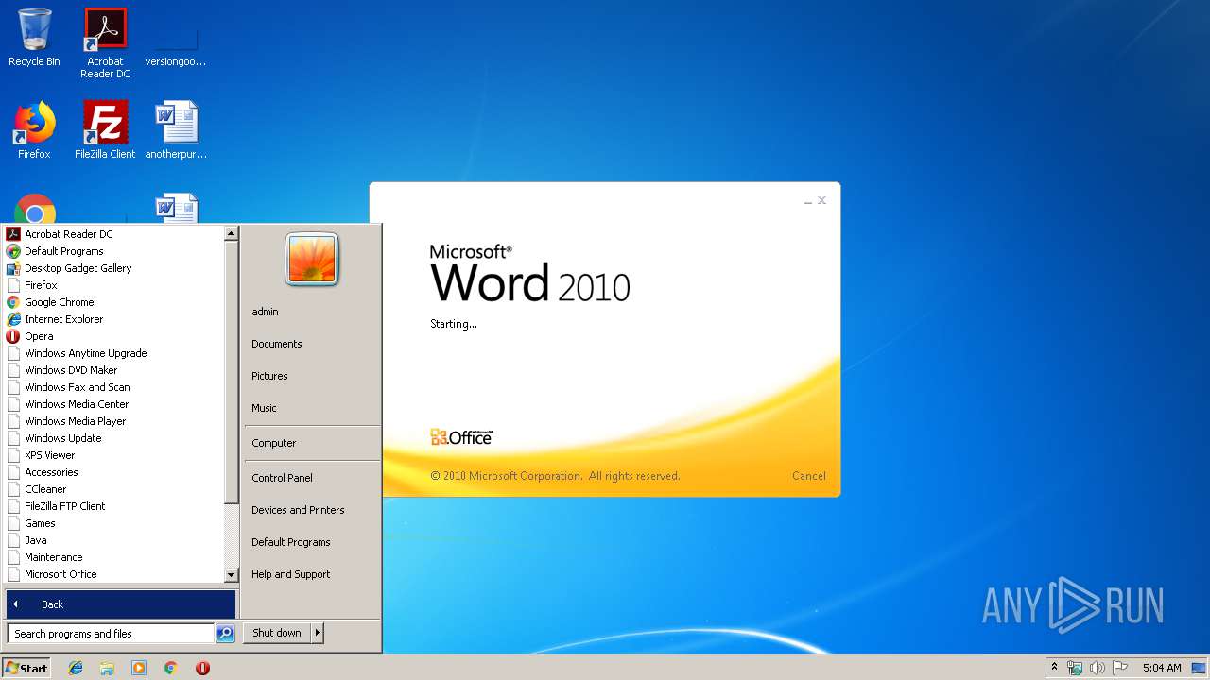
Task: Open the Recycle Bin desktop icon
Action: 34,38
